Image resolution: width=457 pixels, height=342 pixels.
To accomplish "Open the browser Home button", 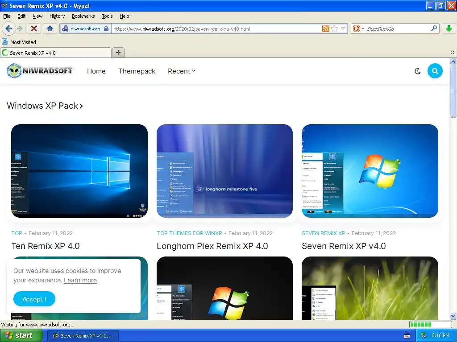I will coord(50,28).
